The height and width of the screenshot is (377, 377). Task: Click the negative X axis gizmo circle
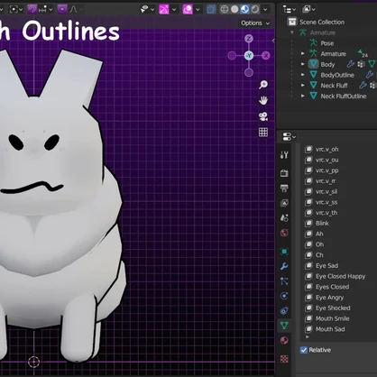point(232,56)
